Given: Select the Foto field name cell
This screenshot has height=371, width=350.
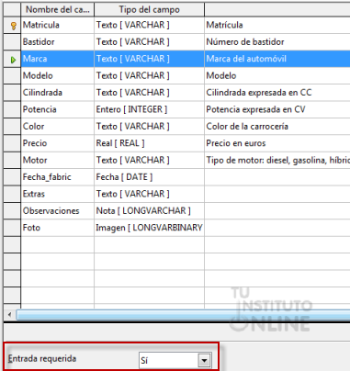Looking at the screenshot, I should click(x=58, y=228).
